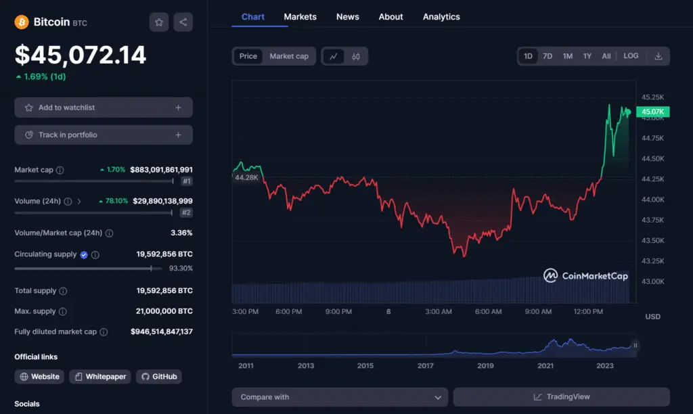Open the share options icon
Viewport: 693px width, 414px height.
tap(183, 22)
